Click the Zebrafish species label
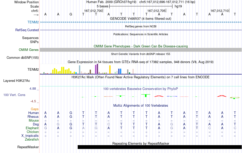The image size is (242, 153). coord(32,140)
